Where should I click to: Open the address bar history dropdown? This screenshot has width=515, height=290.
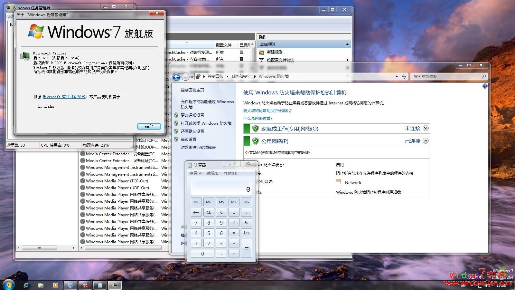[x=396, y=76]
